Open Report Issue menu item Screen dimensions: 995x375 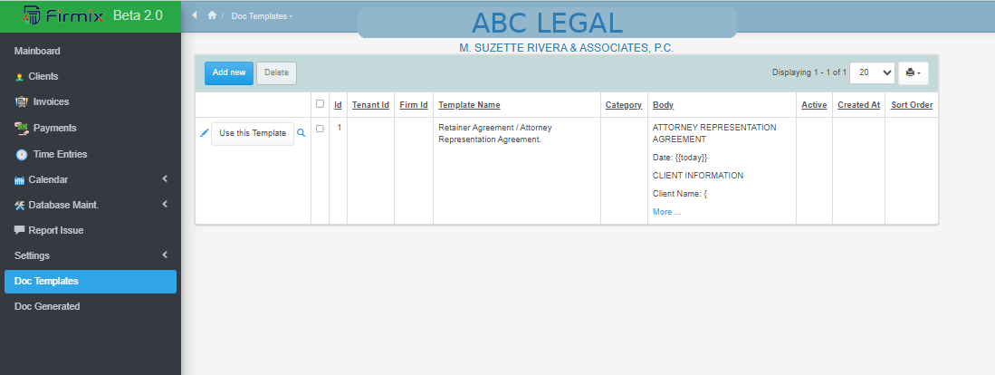point(56,230)
